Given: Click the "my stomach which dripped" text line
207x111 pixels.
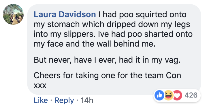Looking at the screenshot, I should click(112, 24).
